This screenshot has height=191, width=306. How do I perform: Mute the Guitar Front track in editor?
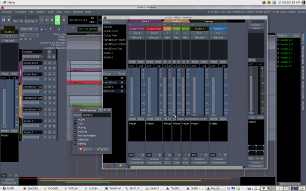click(50, 63)
